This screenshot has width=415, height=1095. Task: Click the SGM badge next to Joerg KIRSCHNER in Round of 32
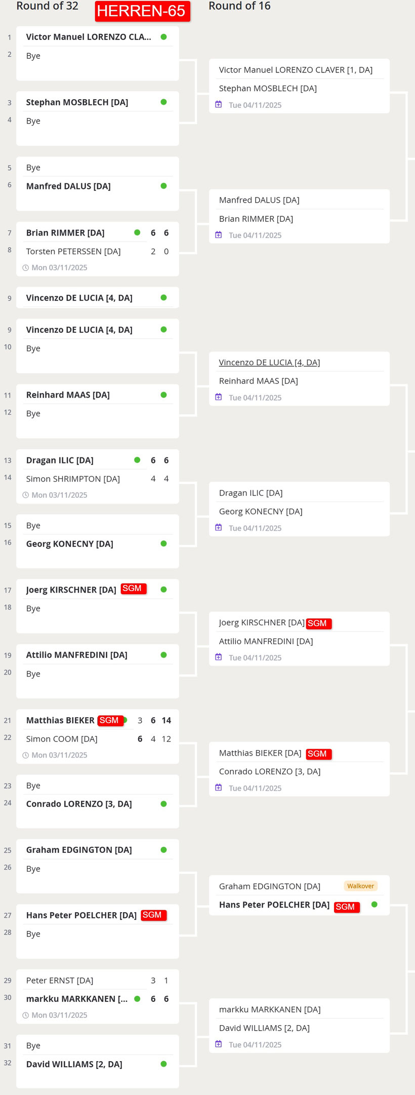[134, 589]
